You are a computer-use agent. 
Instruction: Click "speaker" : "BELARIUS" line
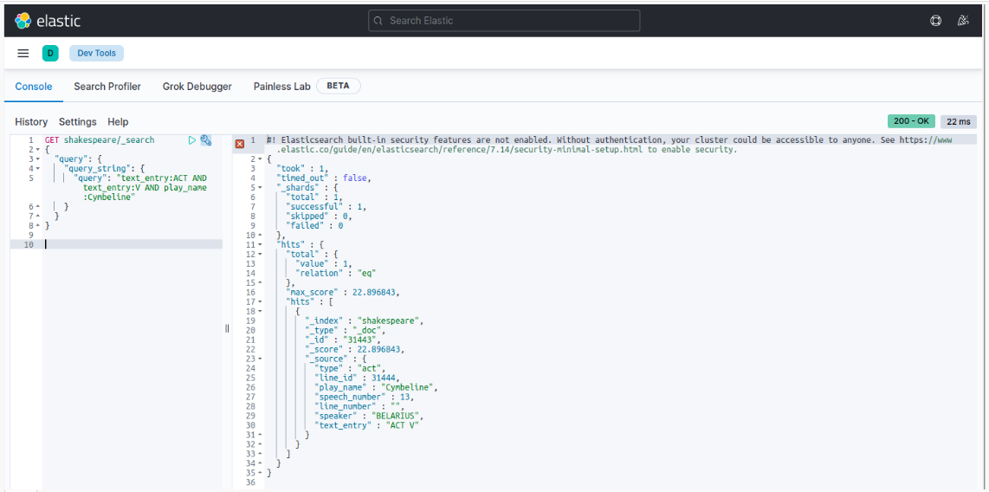click(369, 417)
